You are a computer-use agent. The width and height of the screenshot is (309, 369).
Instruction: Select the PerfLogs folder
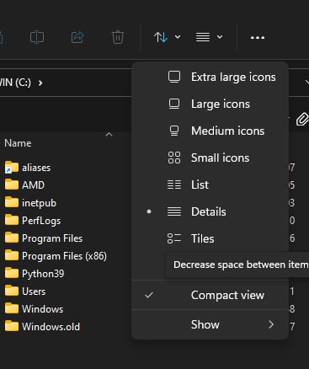[x=33, y=221]
